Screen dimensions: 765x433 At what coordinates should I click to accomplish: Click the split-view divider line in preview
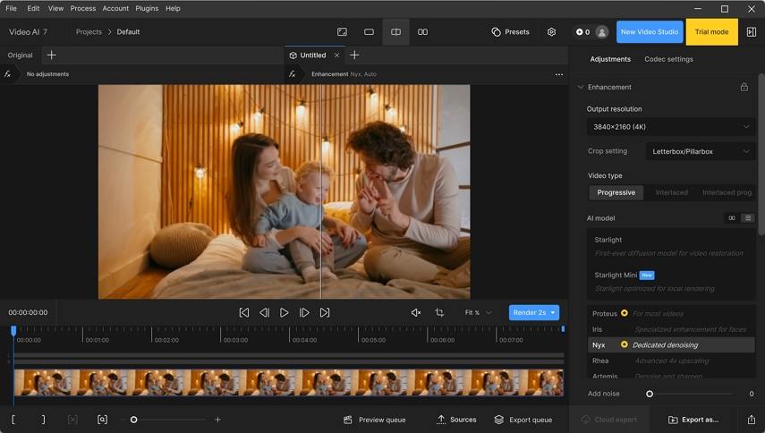pyautogui.click(x=321, y=191)
